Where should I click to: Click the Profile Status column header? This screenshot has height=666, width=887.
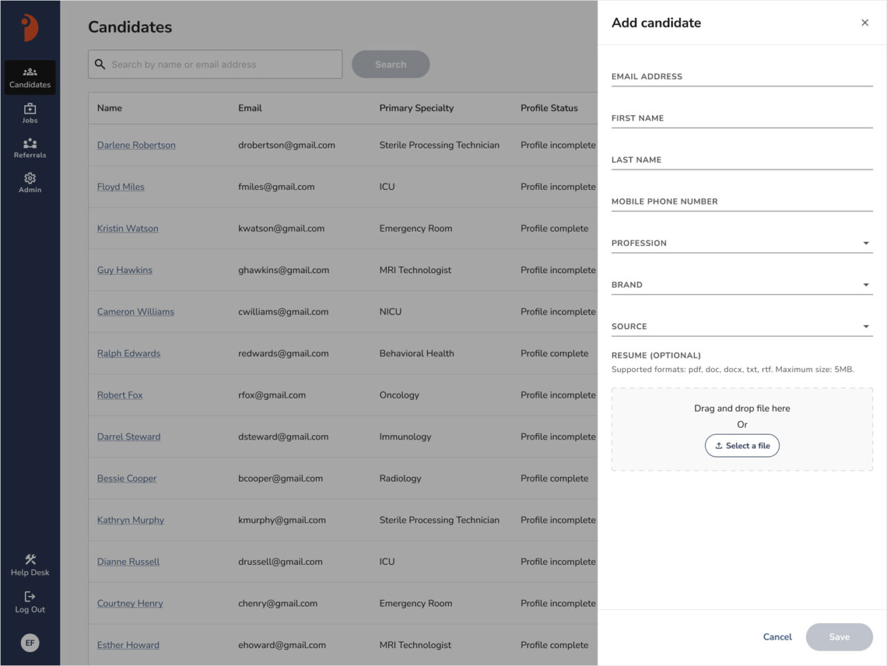[x=549, y=108]
